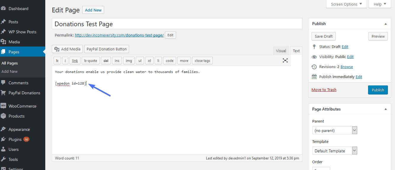Insert a link using the link button
Image resolution: width=395 pixels, height=170 pixels.
tap(75, 61)
